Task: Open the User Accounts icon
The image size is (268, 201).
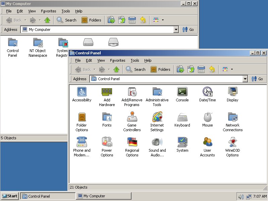Action: click(207, 142)
